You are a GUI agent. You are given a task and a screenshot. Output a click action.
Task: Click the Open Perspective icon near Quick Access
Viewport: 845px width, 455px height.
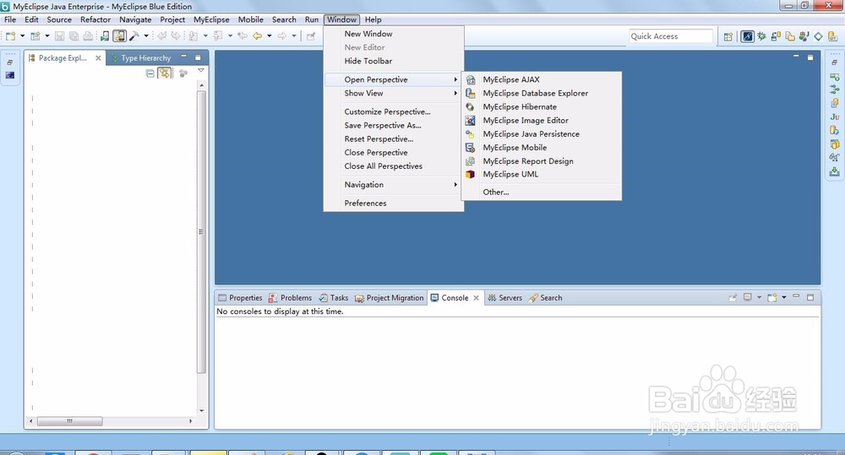tap(728, 36)
